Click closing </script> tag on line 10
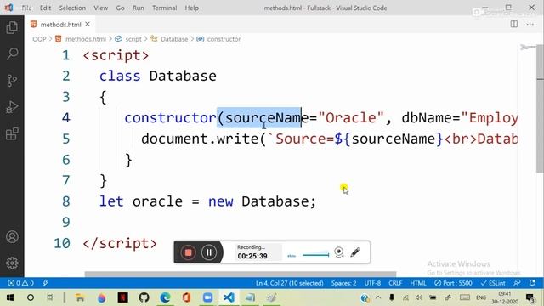544x306 pixels. point(120,243)
